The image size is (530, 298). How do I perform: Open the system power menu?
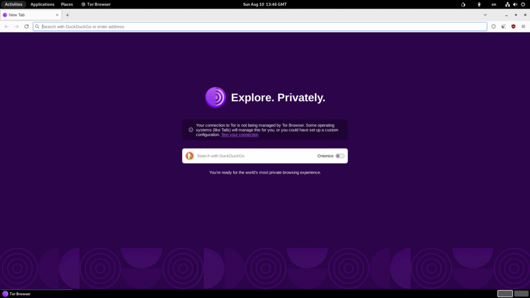pos(522,4)
